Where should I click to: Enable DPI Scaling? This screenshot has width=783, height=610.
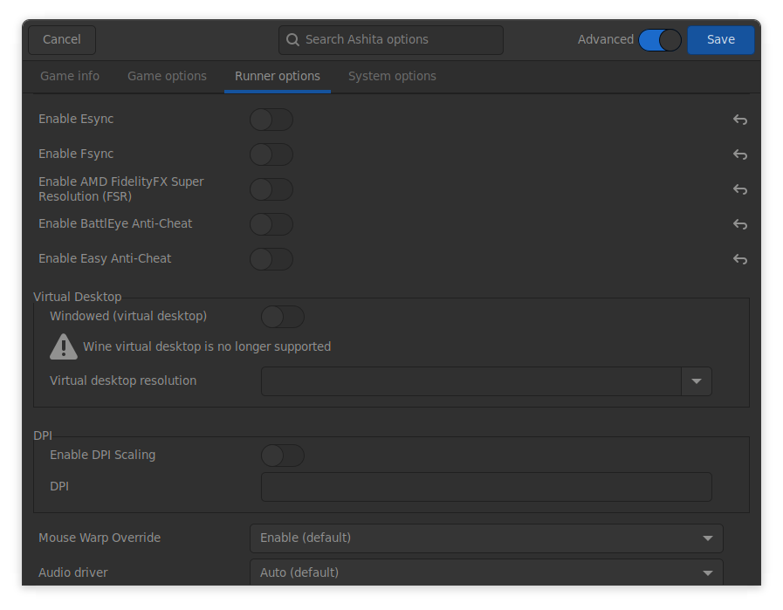point(283,455)
